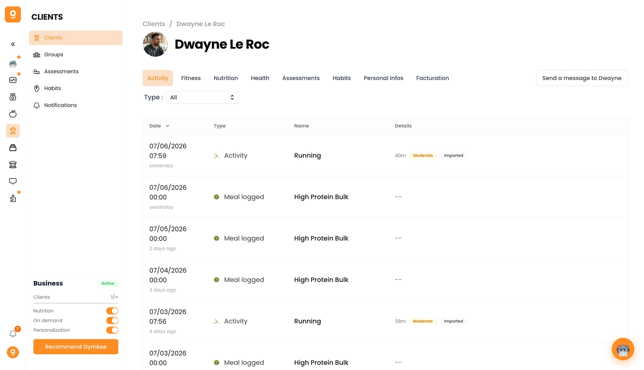Open the Health tab
Screen dimensions: 644x370
coord(260,78)
